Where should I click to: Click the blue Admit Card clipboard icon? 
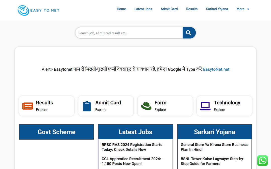[87, 106]
